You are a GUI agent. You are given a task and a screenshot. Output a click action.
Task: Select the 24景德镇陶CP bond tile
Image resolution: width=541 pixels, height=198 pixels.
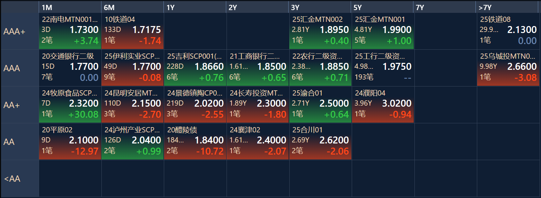click(x=195, y=105)
